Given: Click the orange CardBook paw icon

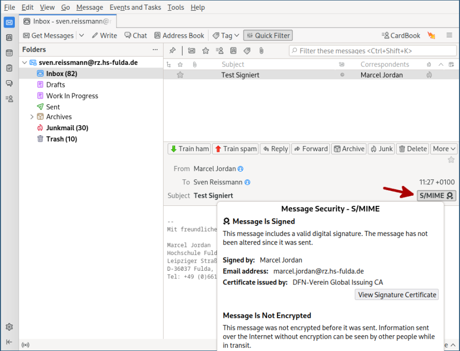Looking at the screenshot, I should click(431, 35).
